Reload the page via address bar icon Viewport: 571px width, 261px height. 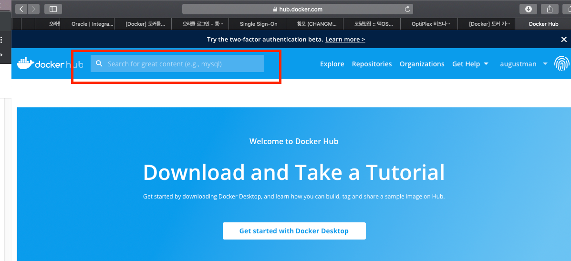[x=407, y=9]
